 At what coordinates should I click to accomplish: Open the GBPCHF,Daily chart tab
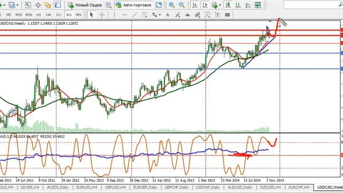click(x=176, y=187)
